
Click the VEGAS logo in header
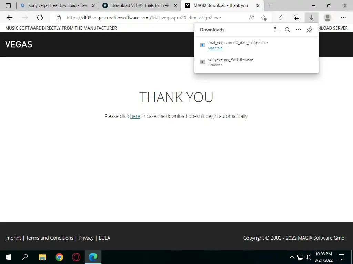[x=19, y=44]
